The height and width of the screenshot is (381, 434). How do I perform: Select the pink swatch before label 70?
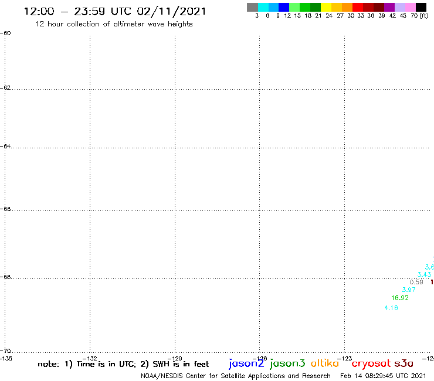click(411, 7)
